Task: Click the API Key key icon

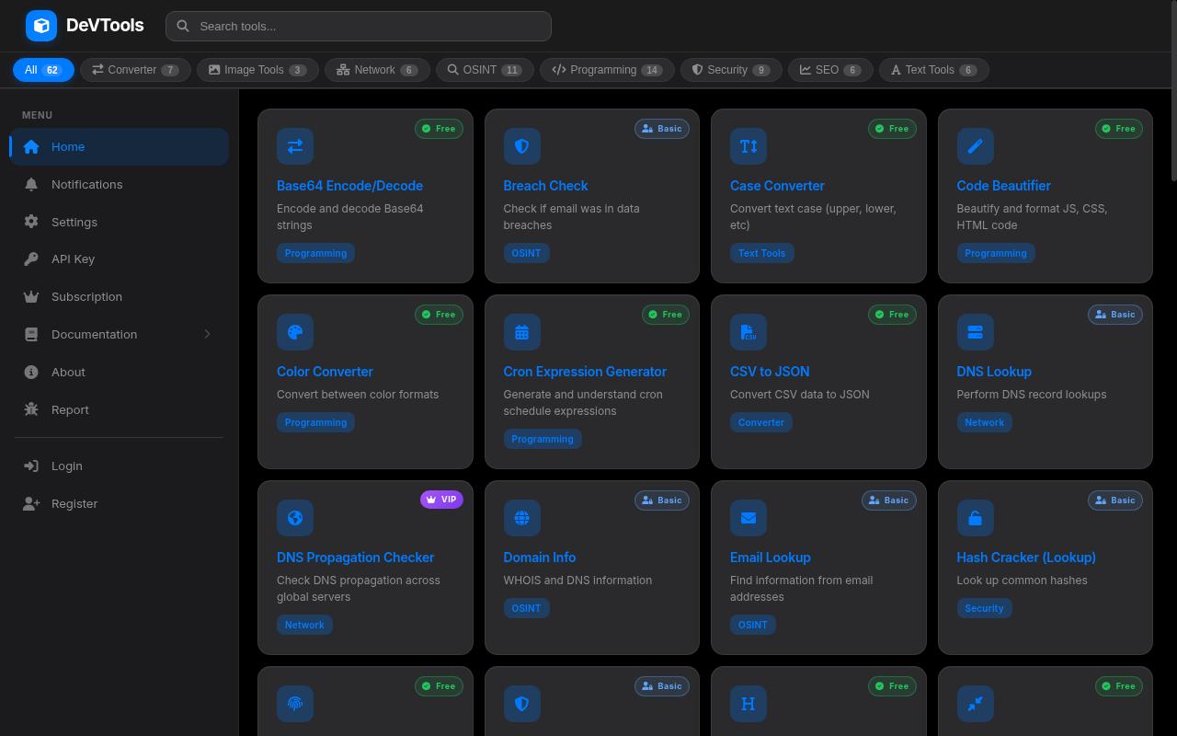Action: (x=31, y=259)
